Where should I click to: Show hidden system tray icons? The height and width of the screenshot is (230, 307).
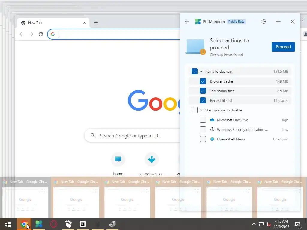(254, 224)
